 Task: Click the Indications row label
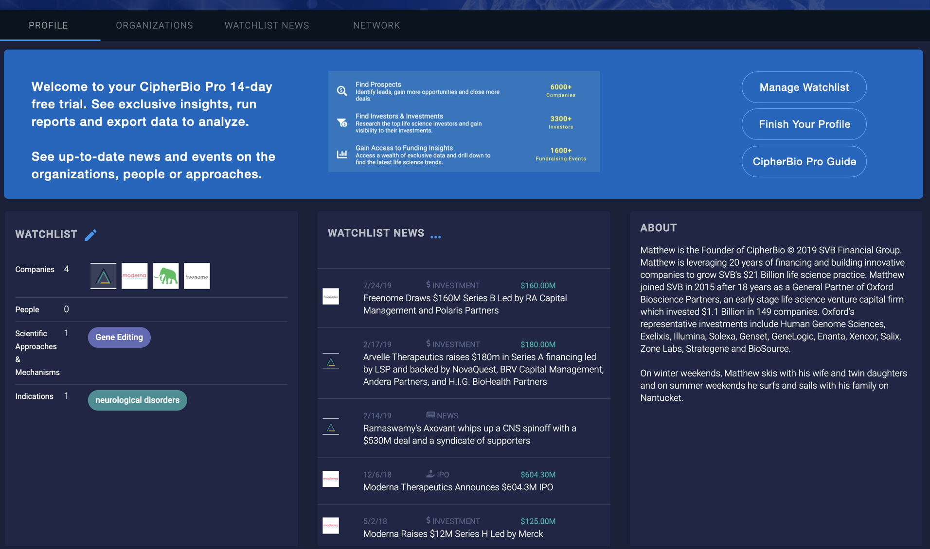[34, 396]
